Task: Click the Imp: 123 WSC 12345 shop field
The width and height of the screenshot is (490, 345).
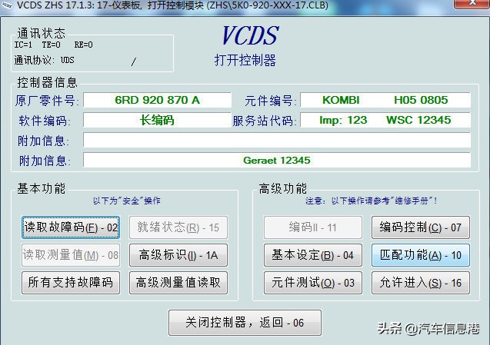Action: click(x=385, y=120)
